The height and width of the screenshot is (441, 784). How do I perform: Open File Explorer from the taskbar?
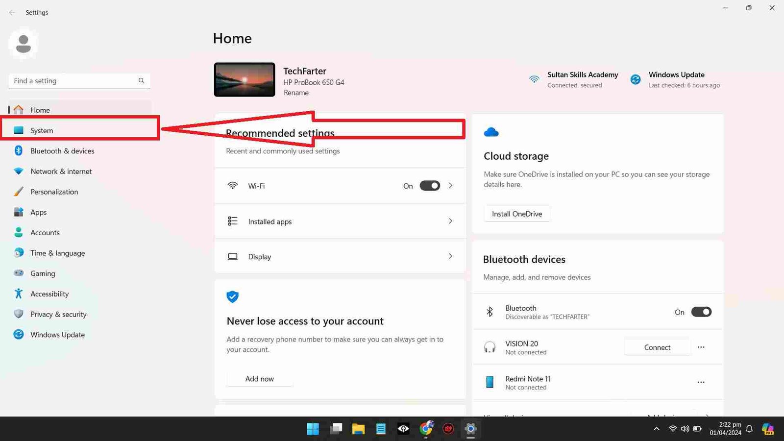[358, 429]
